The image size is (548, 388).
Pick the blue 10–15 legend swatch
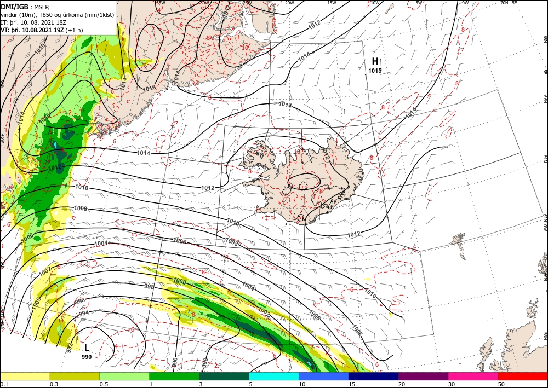[x=324, y=376]
